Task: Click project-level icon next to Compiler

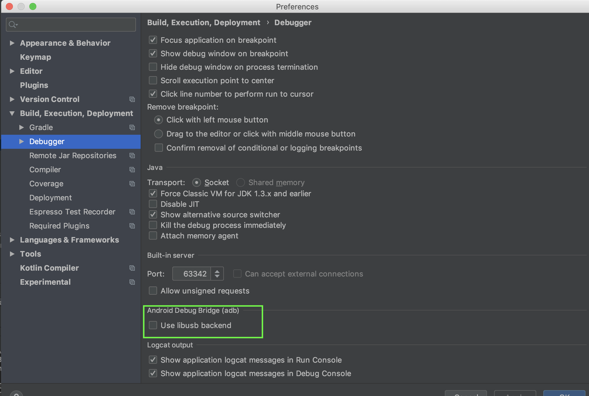Action: (132, 170)
